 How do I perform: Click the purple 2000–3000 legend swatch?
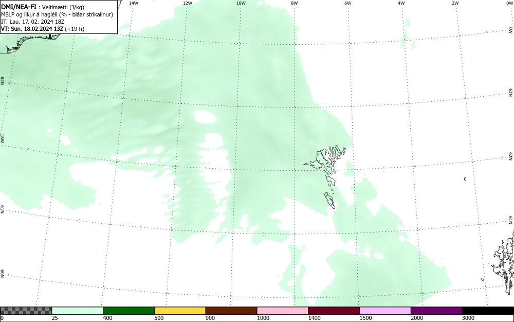436,311
